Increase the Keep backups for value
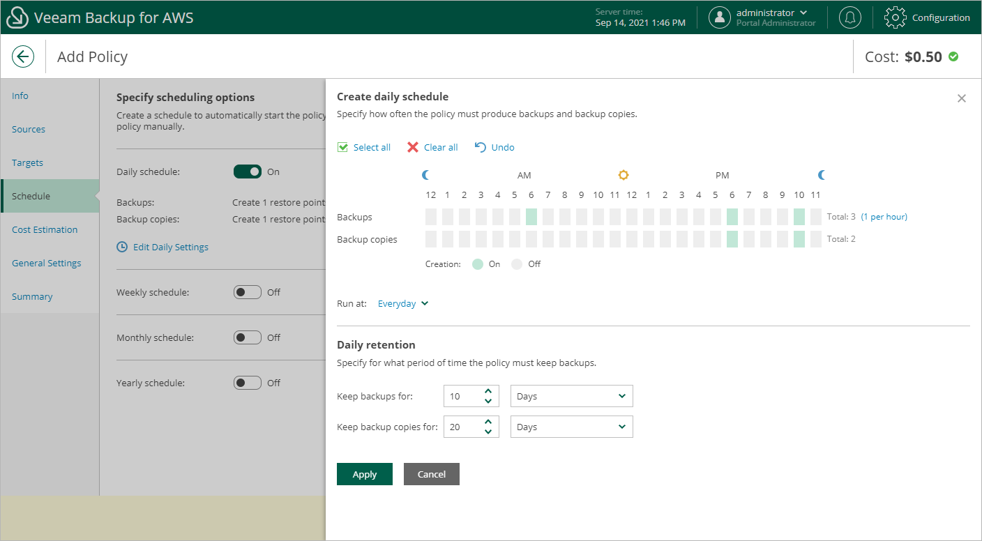 tap(488, 391)
